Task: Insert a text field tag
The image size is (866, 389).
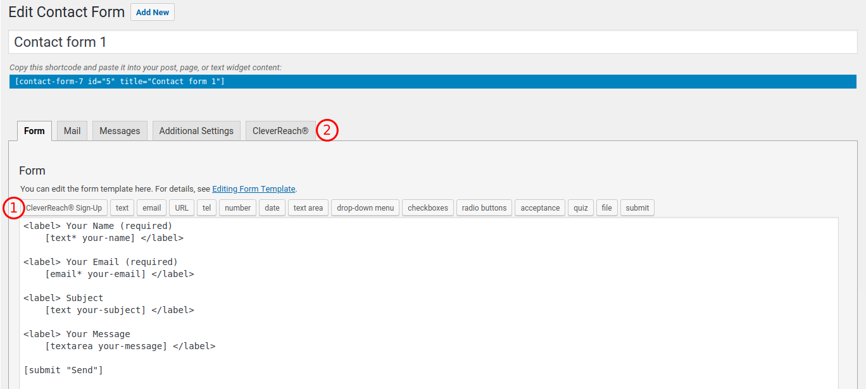Action: [x=122, y=207]
